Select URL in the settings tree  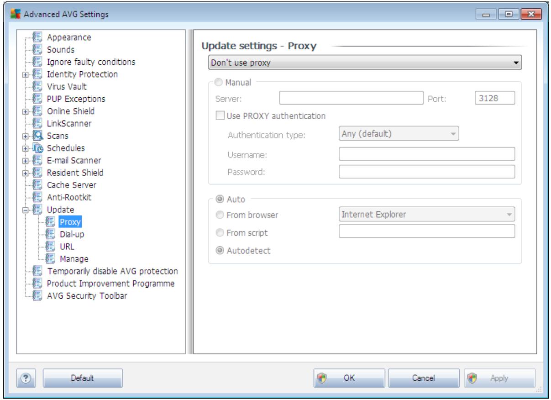click(67, 247)
